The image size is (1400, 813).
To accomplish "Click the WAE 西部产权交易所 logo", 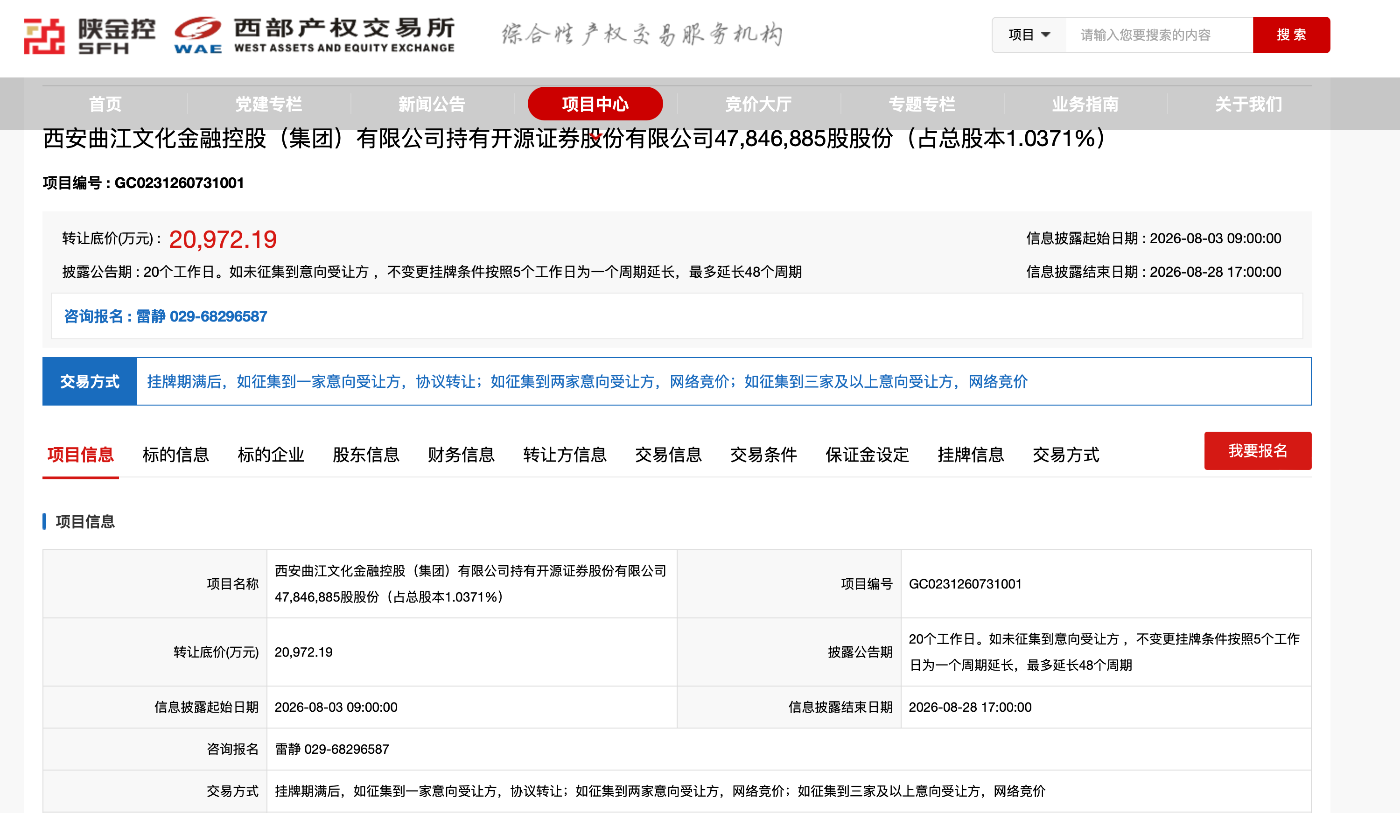I will (315, 35).
